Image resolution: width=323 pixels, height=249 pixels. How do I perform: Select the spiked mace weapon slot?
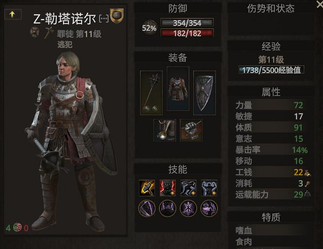[x=151, y=93]
